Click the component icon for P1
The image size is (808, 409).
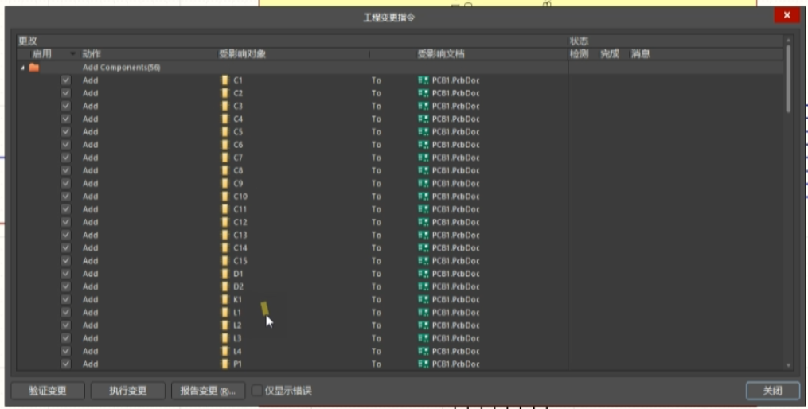click(224, 364)
